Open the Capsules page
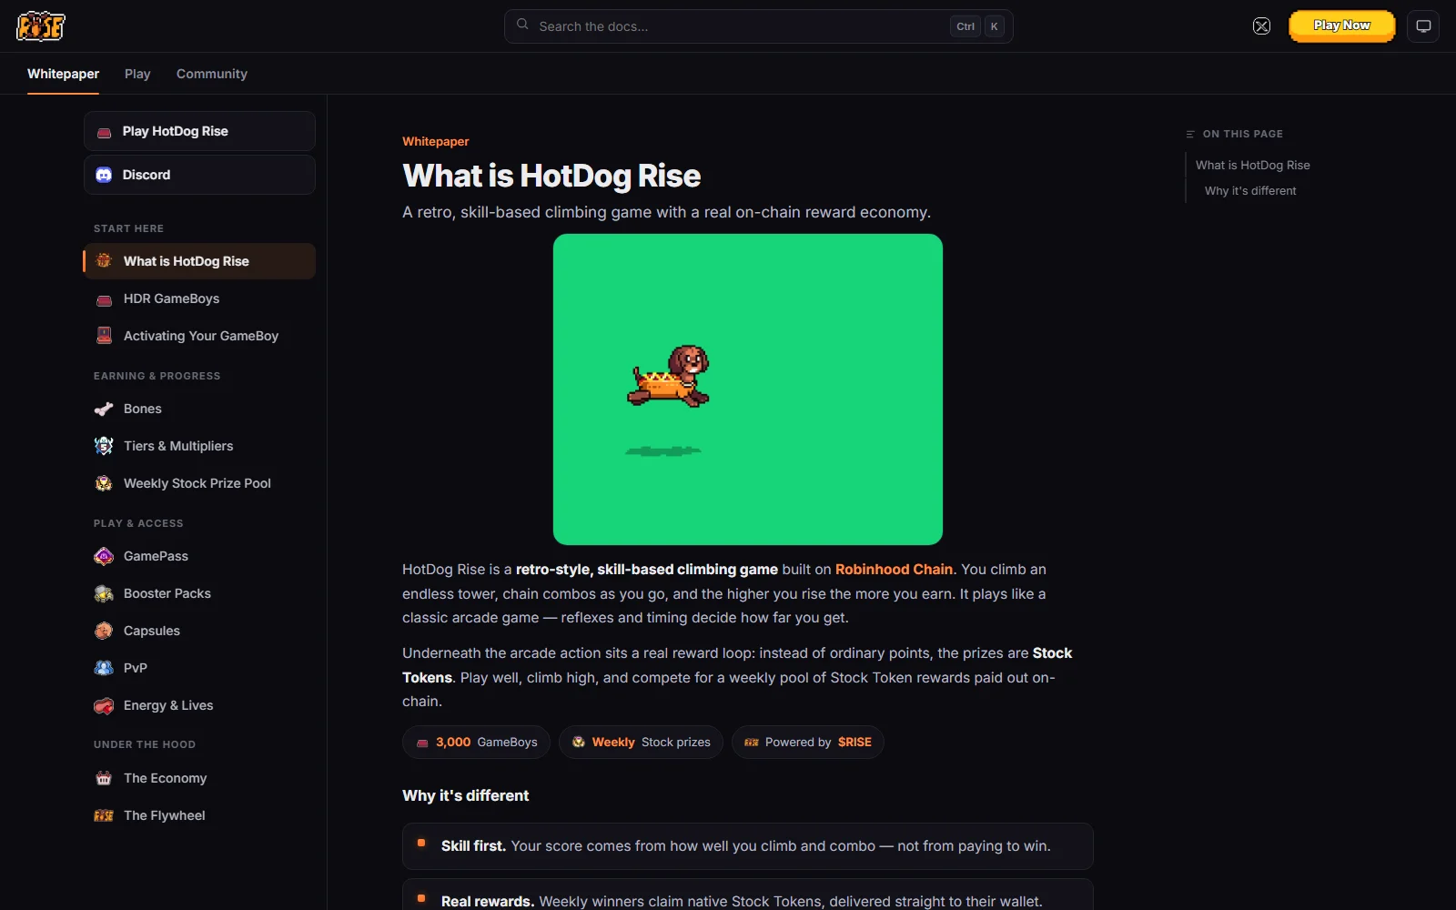Screen dimensions: 1456x910 tap(199, 631)
